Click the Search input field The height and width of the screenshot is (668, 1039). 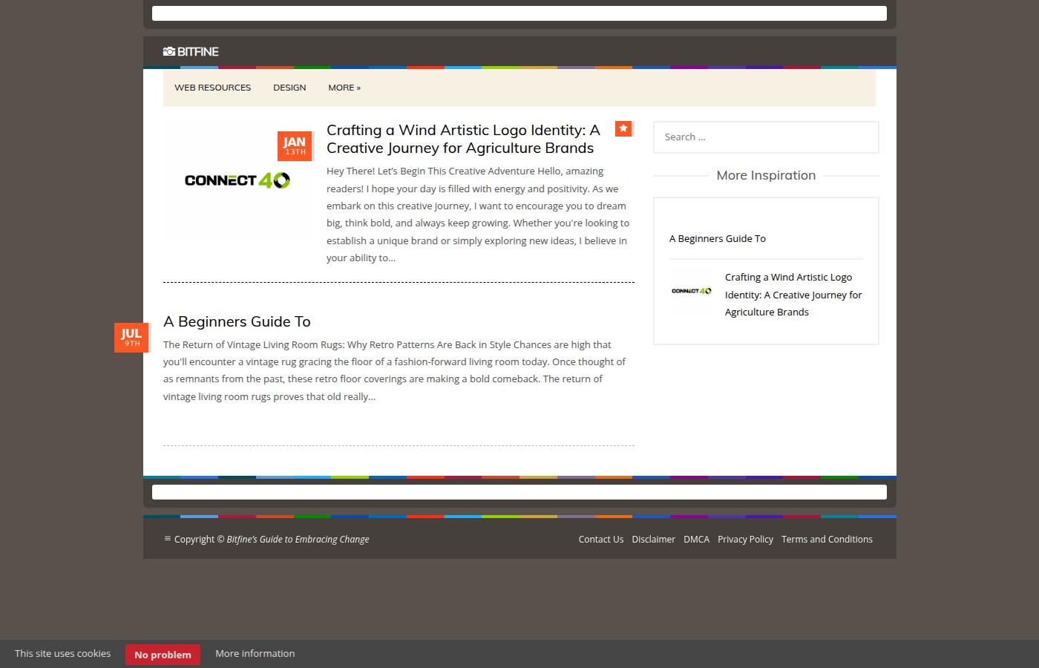(x=766, y=137)
